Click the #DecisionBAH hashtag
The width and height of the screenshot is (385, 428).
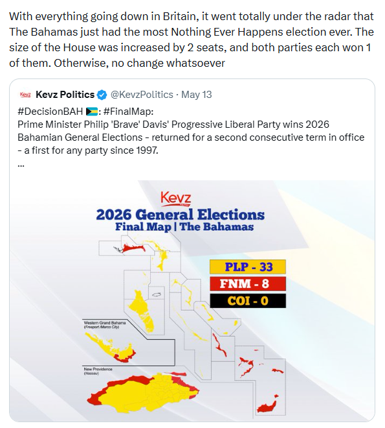coord(50,112)
